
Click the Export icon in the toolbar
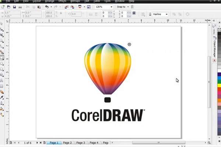[72, 7]
